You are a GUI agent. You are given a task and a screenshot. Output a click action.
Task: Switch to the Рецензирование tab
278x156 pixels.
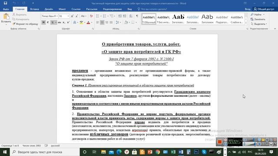(113, 9)
